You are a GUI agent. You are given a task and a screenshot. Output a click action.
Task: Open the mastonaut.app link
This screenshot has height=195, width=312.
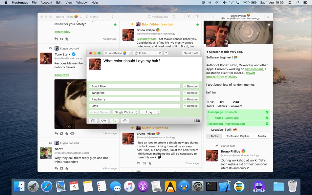[235, 124]
